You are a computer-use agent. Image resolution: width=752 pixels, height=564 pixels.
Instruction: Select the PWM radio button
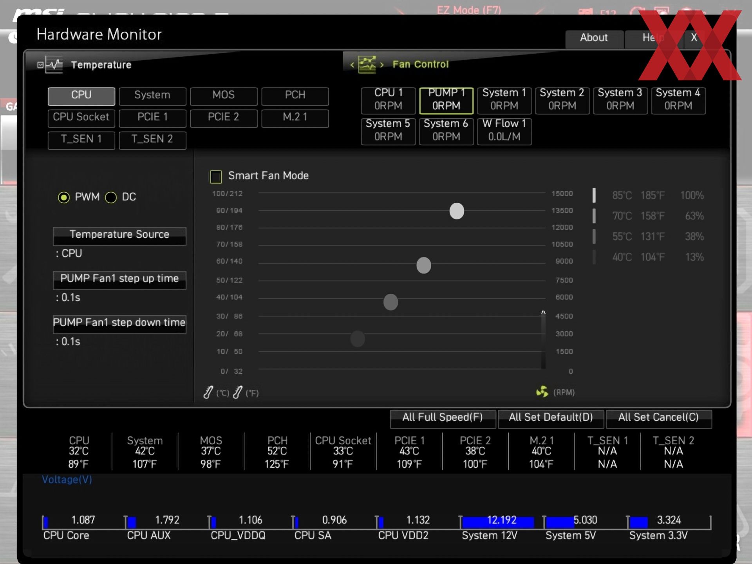64,197
